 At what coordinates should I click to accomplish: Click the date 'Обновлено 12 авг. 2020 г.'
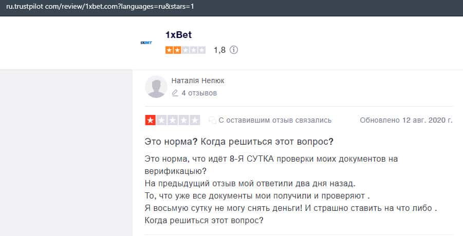pyautogui.click(x=406, y=121)
